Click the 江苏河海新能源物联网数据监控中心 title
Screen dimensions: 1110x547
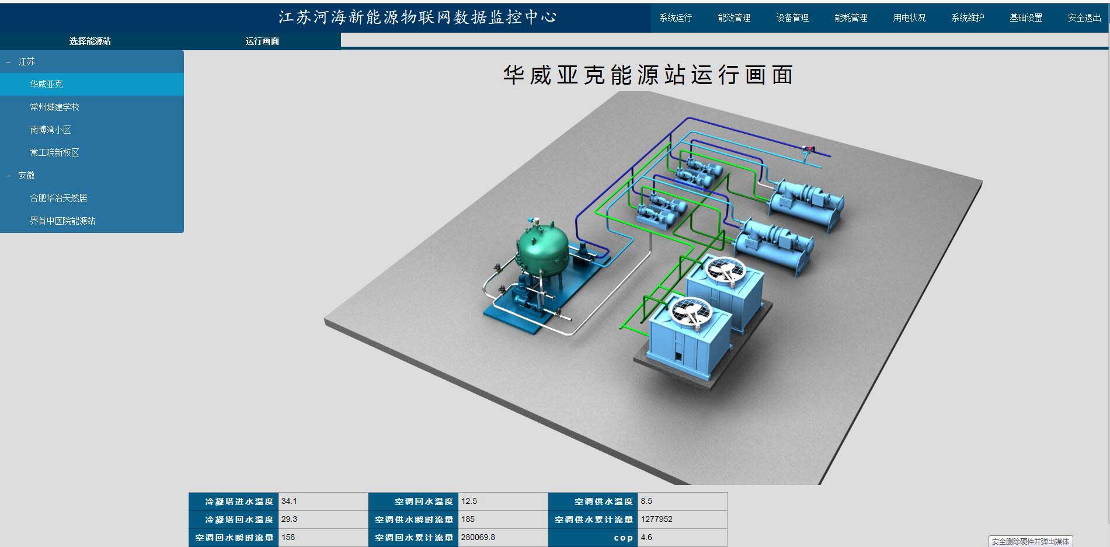pyautogui.click(x=417, y=17)
